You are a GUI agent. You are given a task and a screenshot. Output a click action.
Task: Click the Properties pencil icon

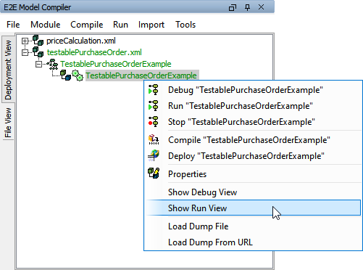(x=154, y=173)
